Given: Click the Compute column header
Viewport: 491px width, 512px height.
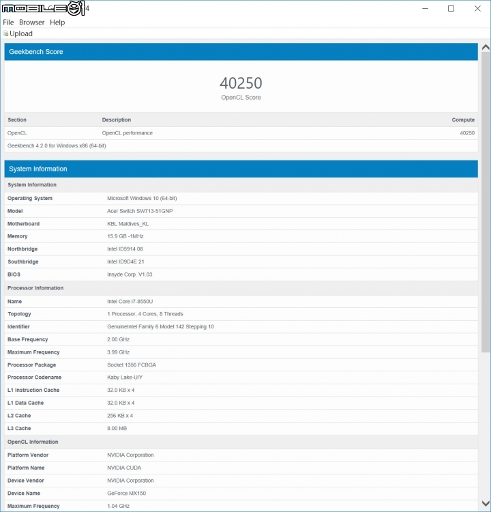Looking at the screenshot, I should [463, 120].
